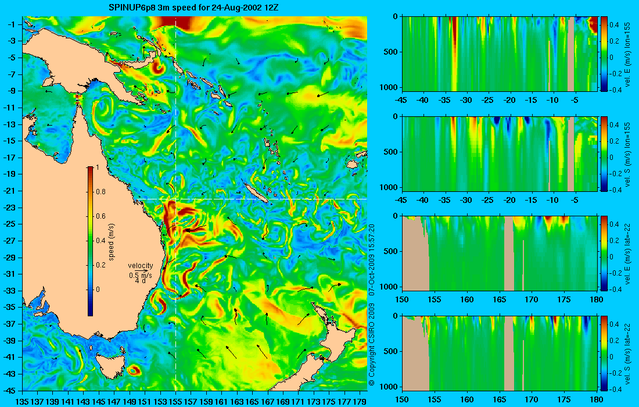
Task: Click longitude tick '167' on main map axis
Action: tap(268, 401)
